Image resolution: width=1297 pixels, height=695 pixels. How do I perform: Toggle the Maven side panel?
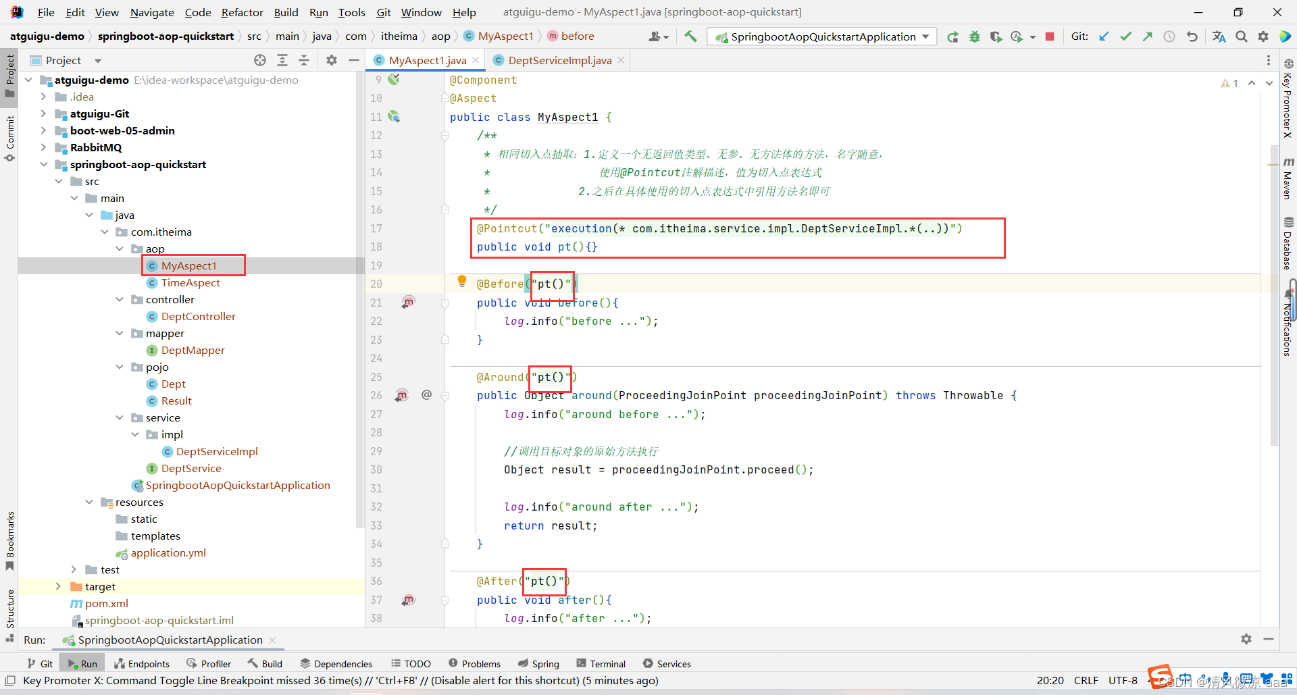(x=1288, y=178)
